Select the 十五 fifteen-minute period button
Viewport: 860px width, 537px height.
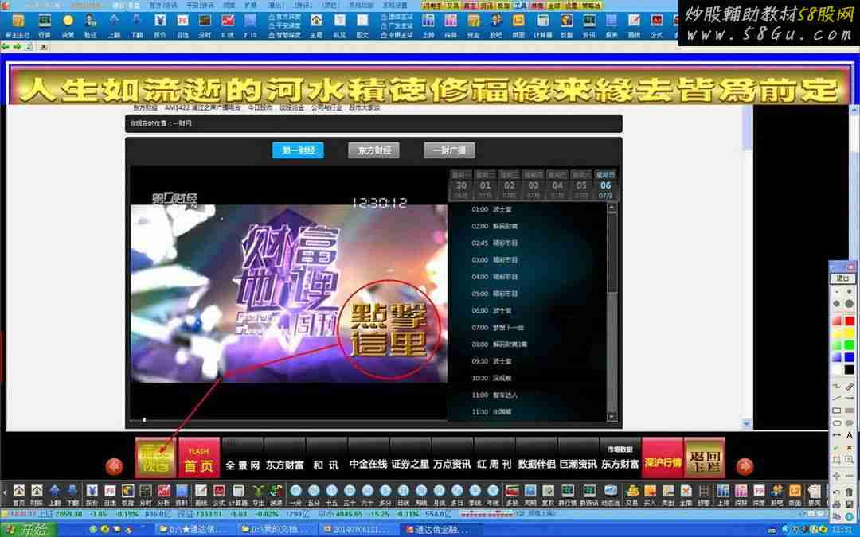coord(331,494)
